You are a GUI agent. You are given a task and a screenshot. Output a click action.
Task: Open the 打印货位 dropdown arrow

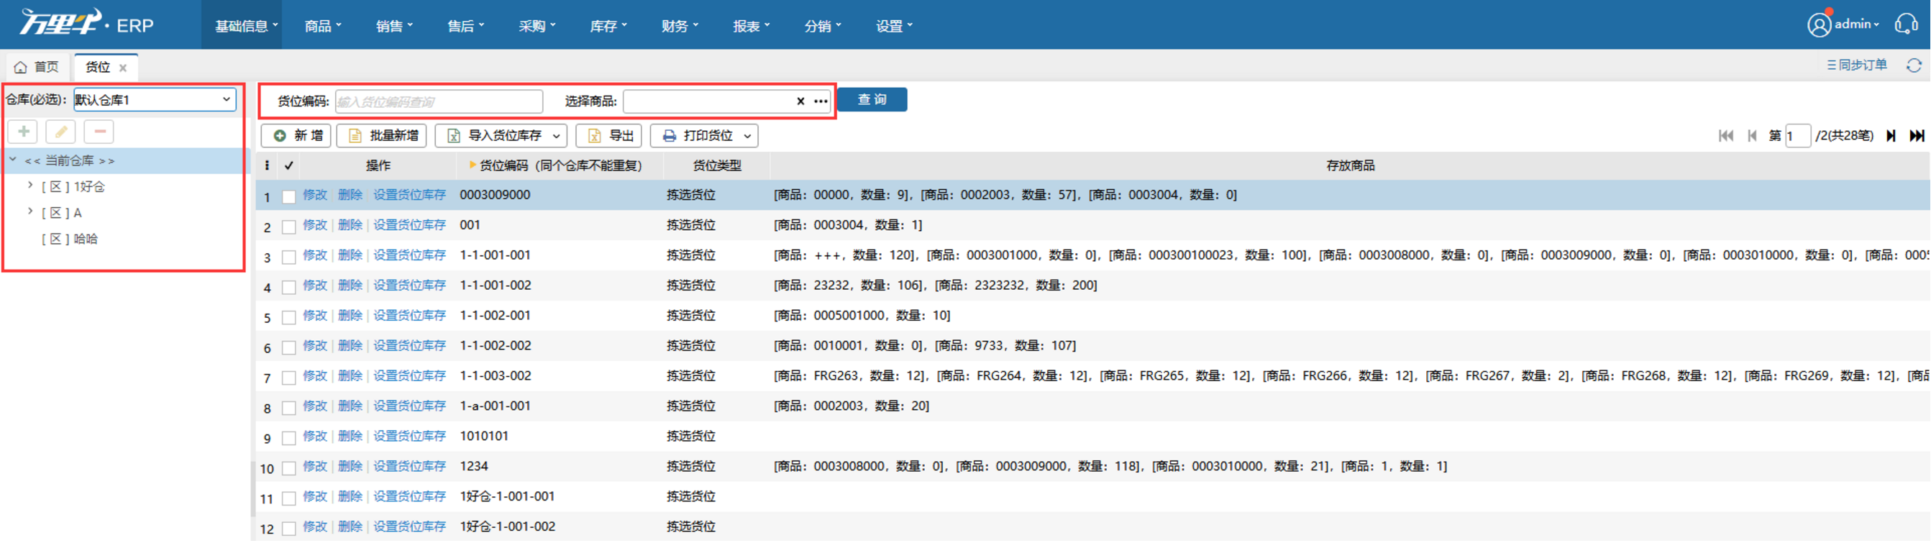[747, 136]
